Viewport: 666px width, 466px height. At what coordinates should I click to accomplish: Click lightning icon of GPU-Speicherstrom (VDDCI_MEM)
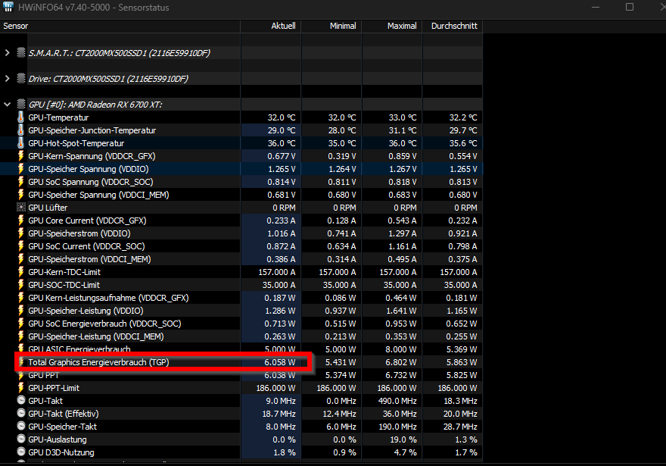21,259
